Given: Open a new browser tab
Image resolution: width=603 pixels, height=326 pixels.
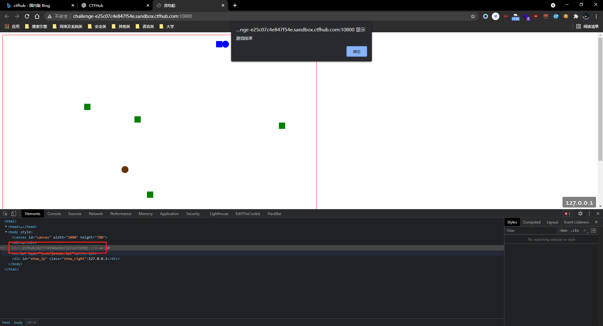Looking at the screenshot, I should pos(235,5).
